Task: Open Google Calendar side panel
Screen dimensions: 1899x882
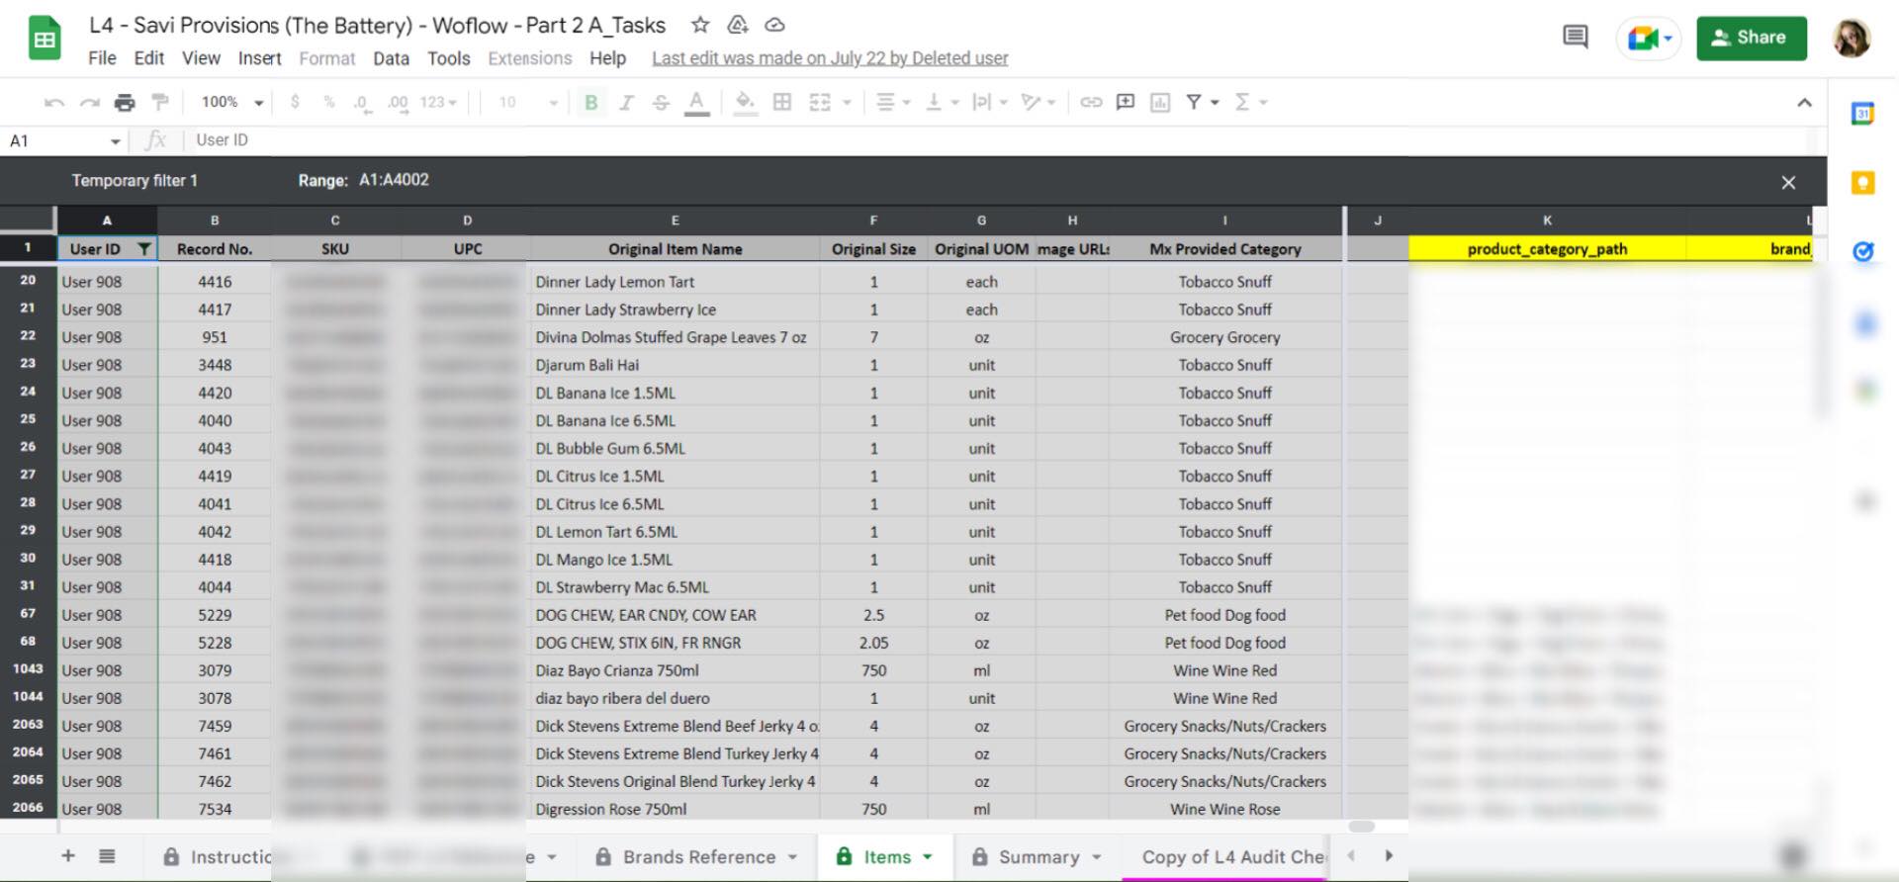Action: [1863, 114]
